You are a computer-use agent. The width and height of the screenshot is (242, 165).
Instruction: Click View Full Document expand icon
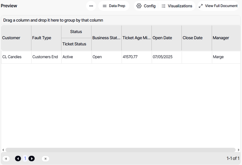click(x=201, y=6)
